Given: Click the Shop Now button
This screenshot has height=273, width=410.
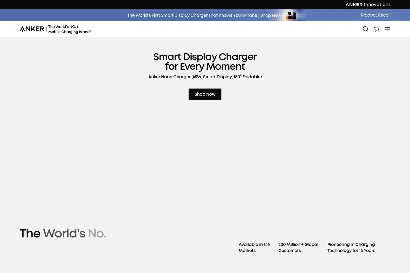Looking at the screenshot, I should tap(205, 94).
